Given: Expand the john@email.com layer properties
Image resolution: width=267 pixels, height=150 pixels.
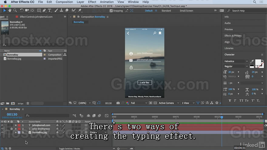Looking at the screenshot, I should point(16,125).
